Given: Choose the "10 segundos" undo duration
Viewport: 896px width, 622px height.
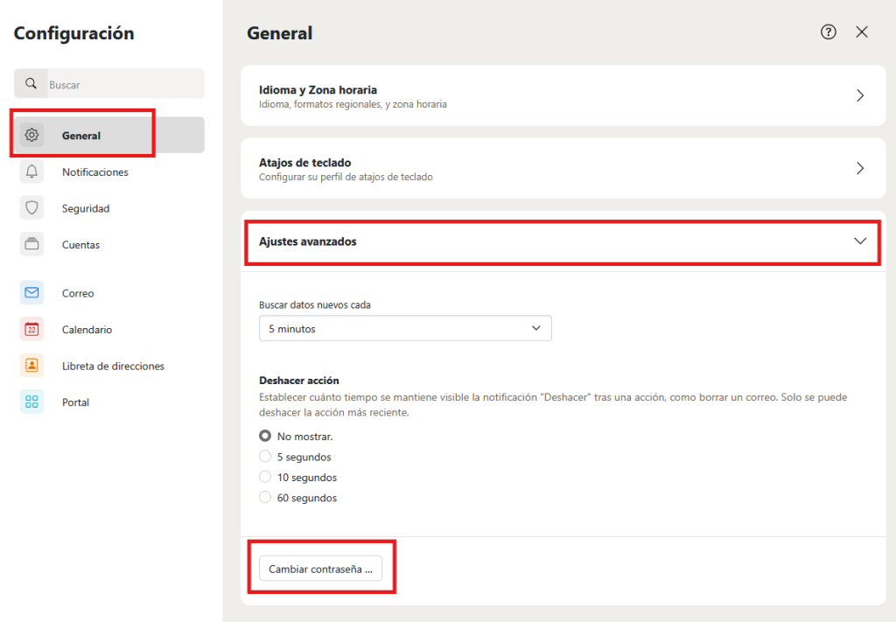Looking at the screenshot, I should click(265, 478).
